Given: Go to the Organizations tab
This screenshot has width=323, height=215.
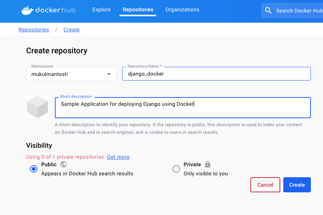Looking at the screenshot, I should 182,10.
